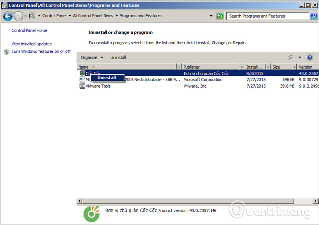Image resolution: width=319 pixels, height=225 pixels.
Task: Open the view options dropdown arrow
Action: 300,57
